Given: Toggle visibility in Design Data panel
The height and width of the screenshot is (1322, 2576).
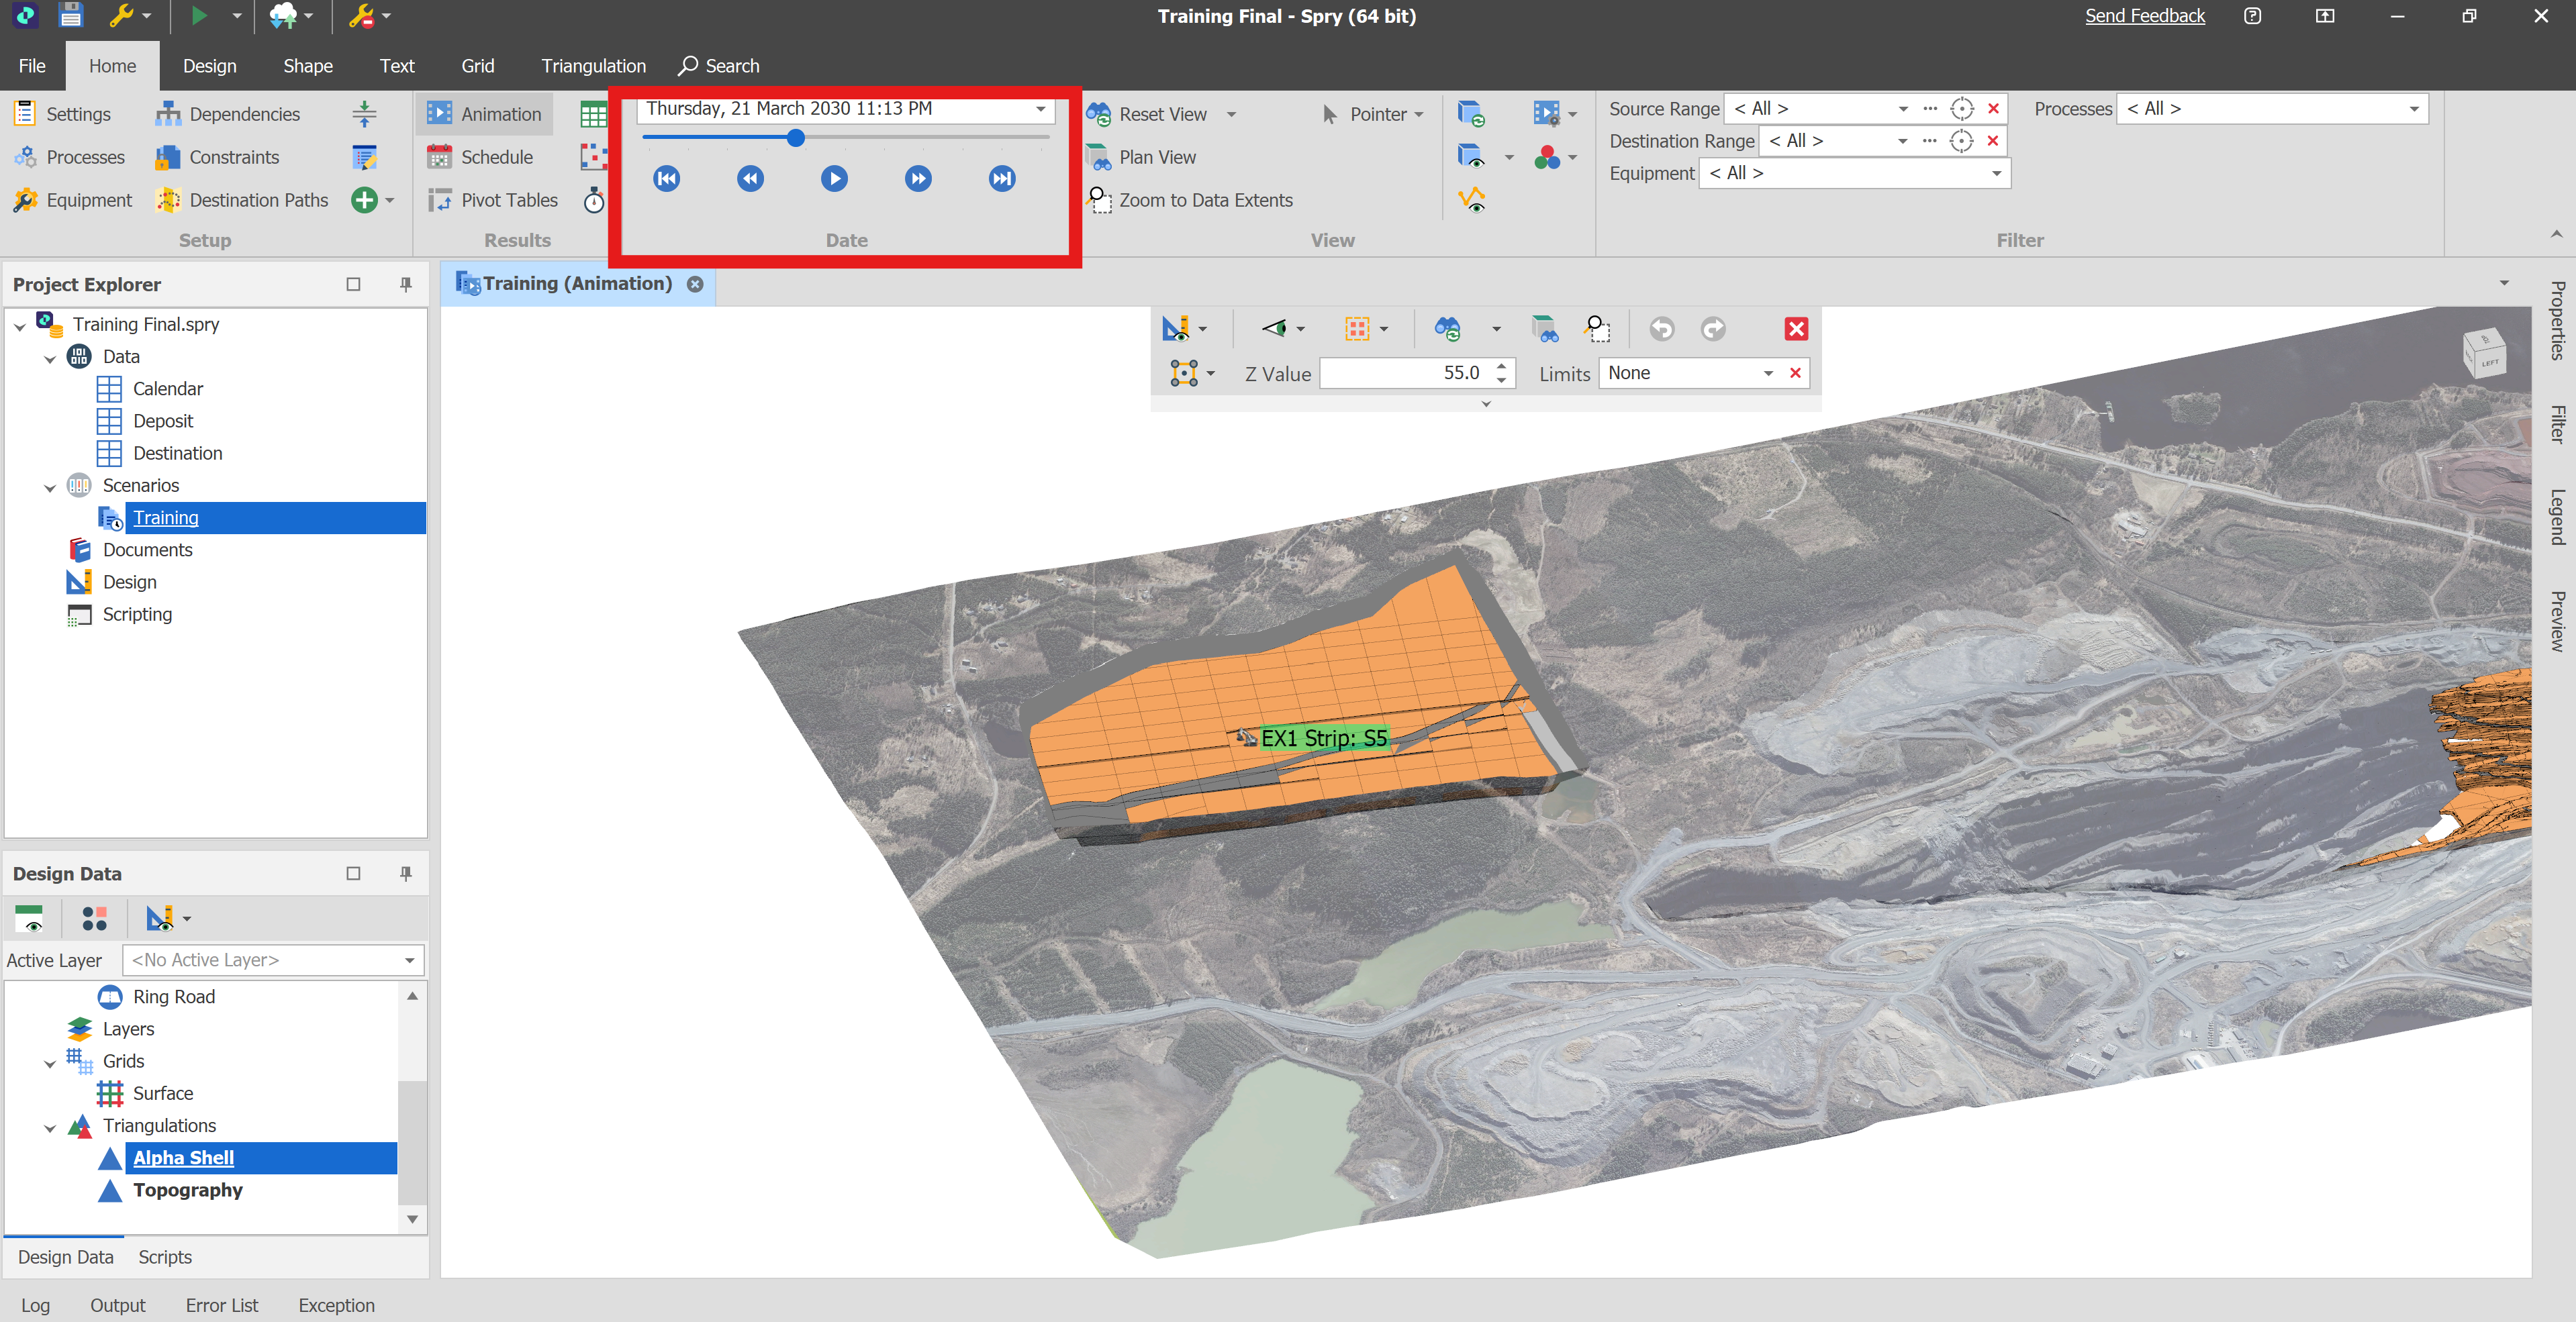Looking at the screenshot, I should coord(31,917).
